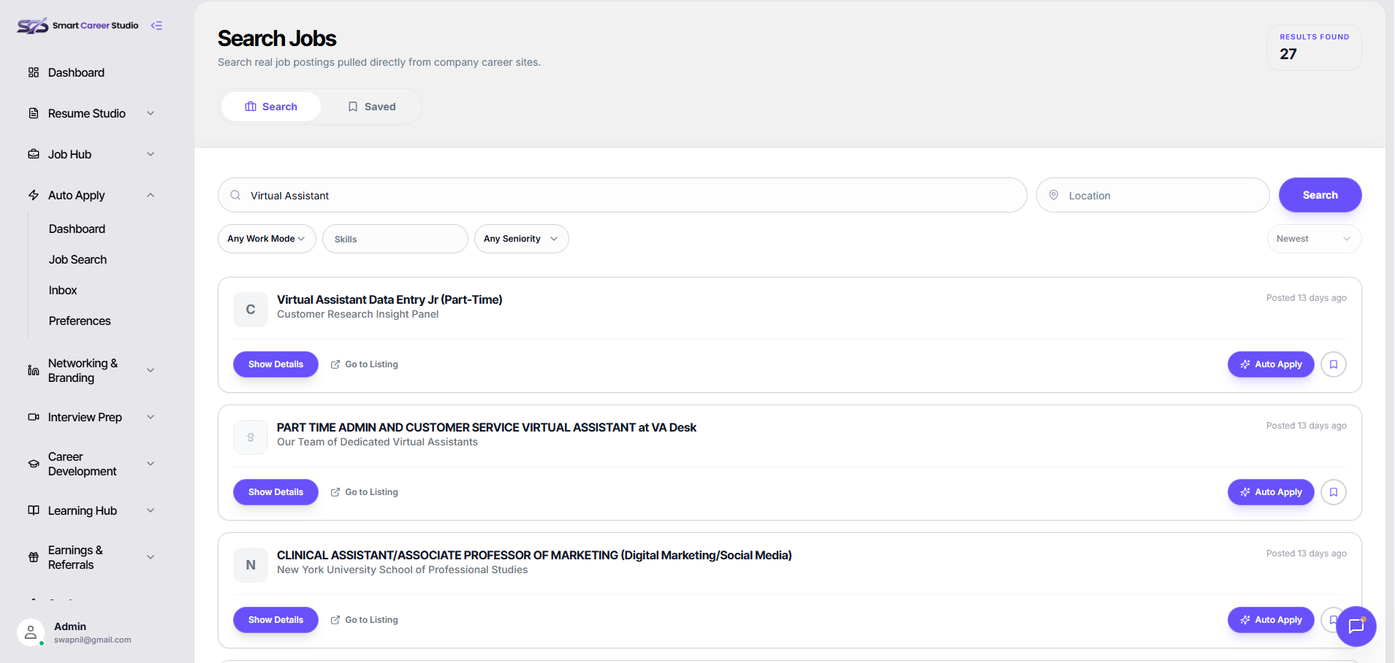1395x663 pixels.
Task: Click the VA Desk company logo thumbnail
Action: [251, 437]
